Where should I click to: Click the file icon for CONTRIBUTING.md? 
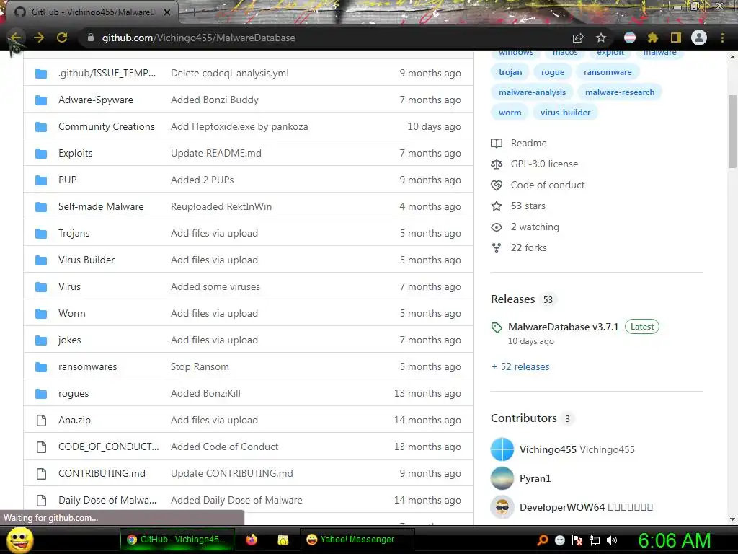tap(41, 473)
